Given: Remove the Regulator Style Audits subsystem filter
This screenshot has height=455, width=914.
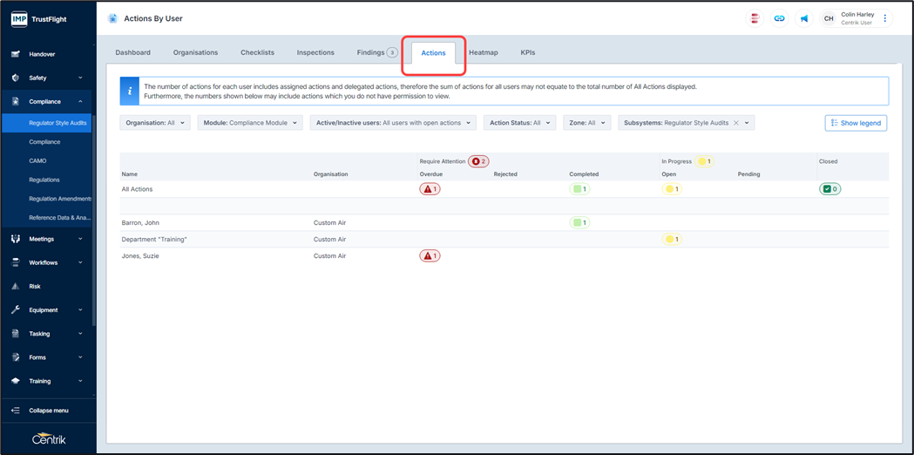Looking at the screenshot, I should point(736,123).
